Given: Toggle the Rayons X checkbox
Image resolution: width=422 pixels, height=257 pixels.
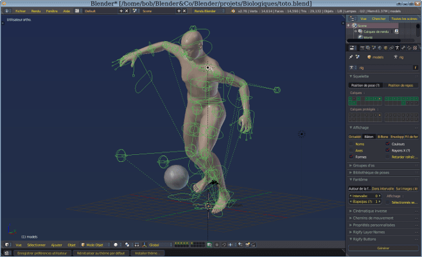Looking at the screenshot, I should (389, 150).
